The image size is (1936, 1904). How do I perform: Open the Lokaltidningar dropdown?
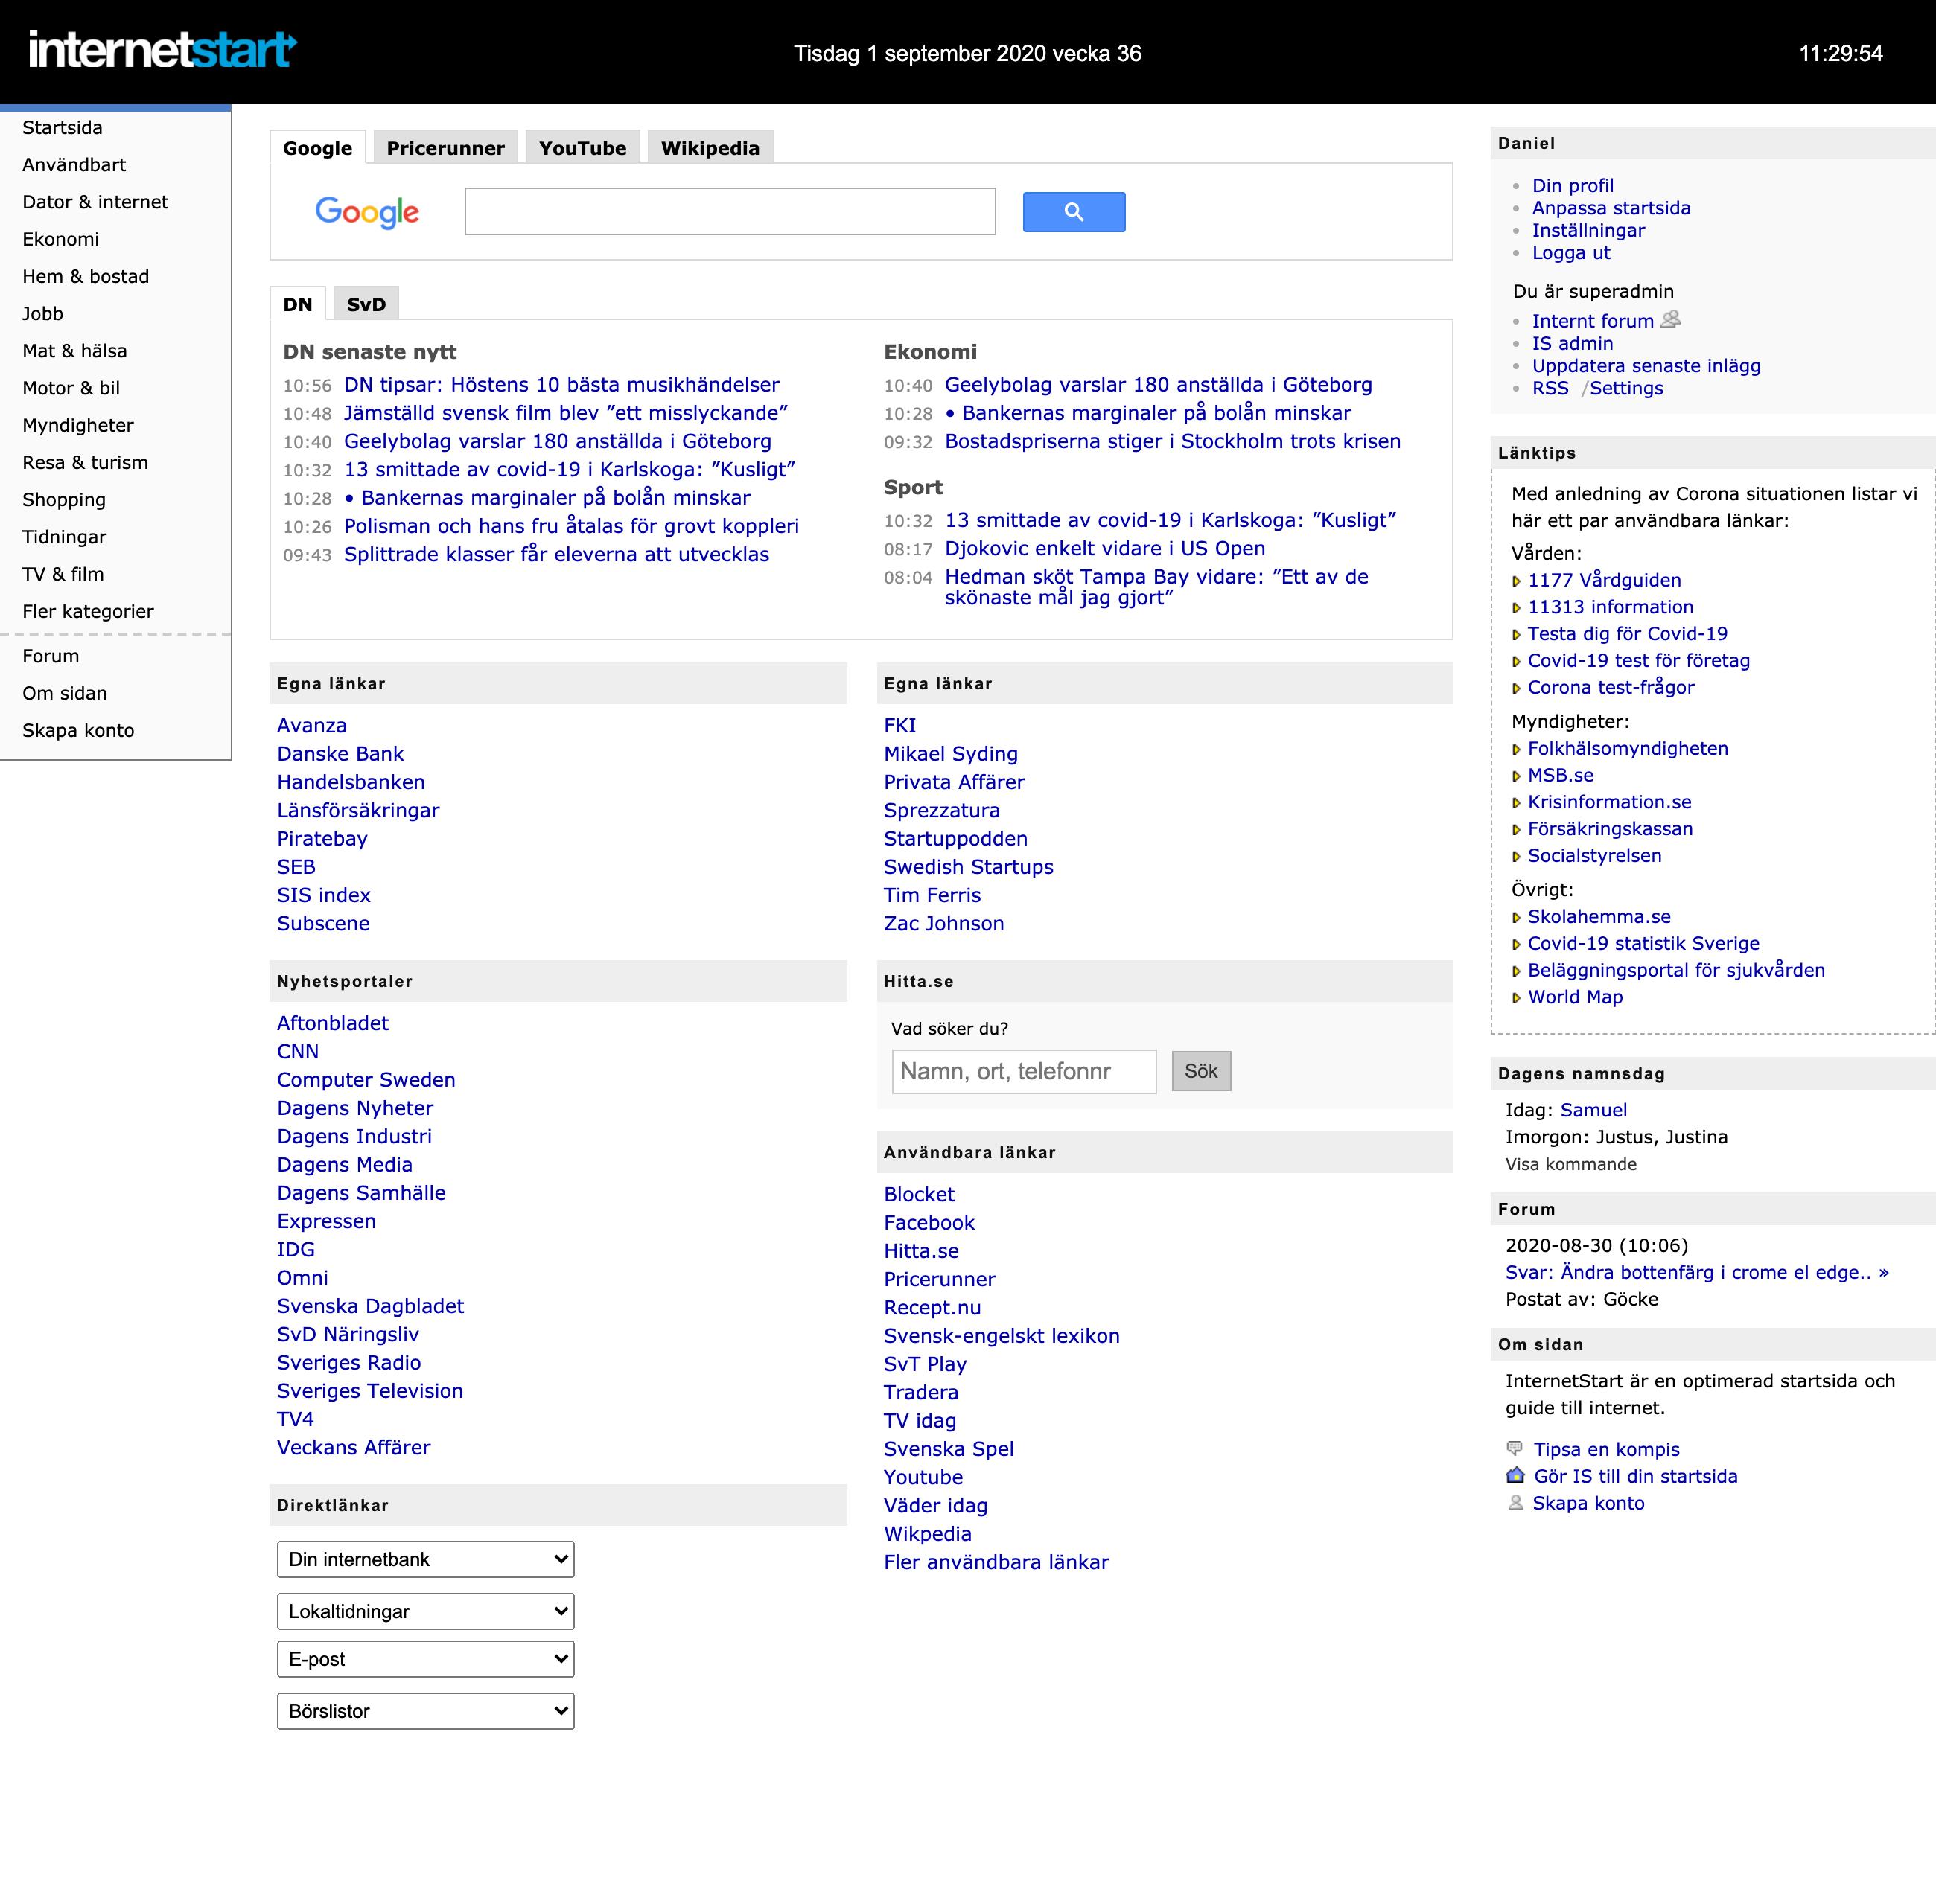[x=425, y=1611]
